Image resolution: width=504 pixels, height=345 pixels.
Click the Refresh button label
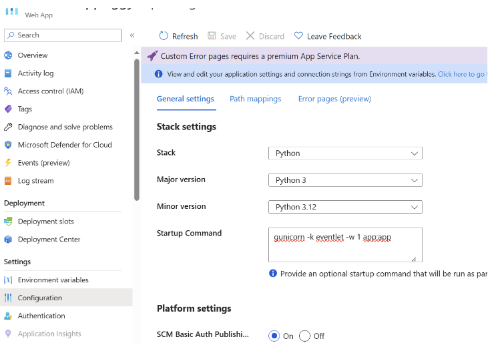point(185,36)
